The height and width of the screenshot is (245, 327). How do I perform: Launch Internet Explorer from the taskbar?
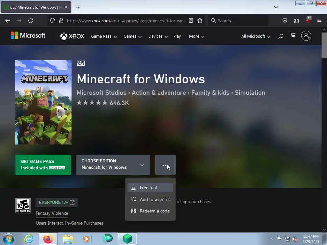[28, 239]
